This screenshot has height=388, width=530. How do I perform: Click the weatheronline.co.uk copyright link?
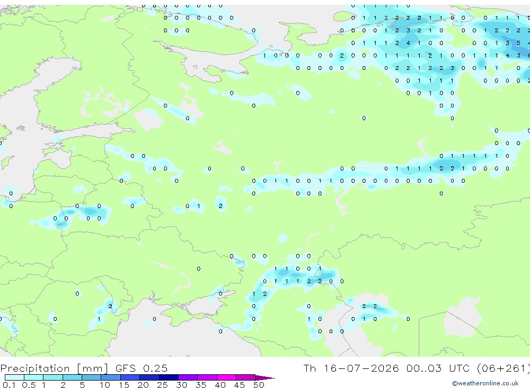tap(485, 383)
